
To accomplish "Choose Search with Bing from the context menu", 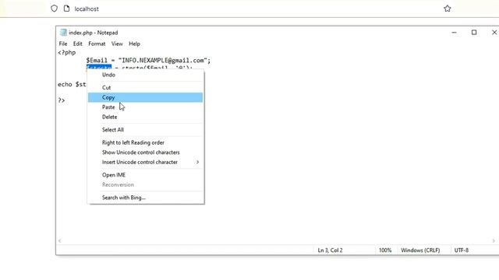I will (x=146, y=198).
